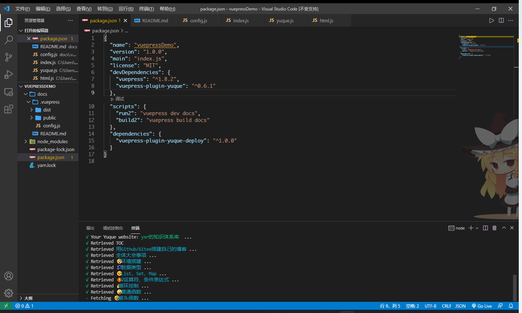Viewport: 522px width, 313px height.
Task: Open the Manage settings gear
Action: tap(9, 293)
